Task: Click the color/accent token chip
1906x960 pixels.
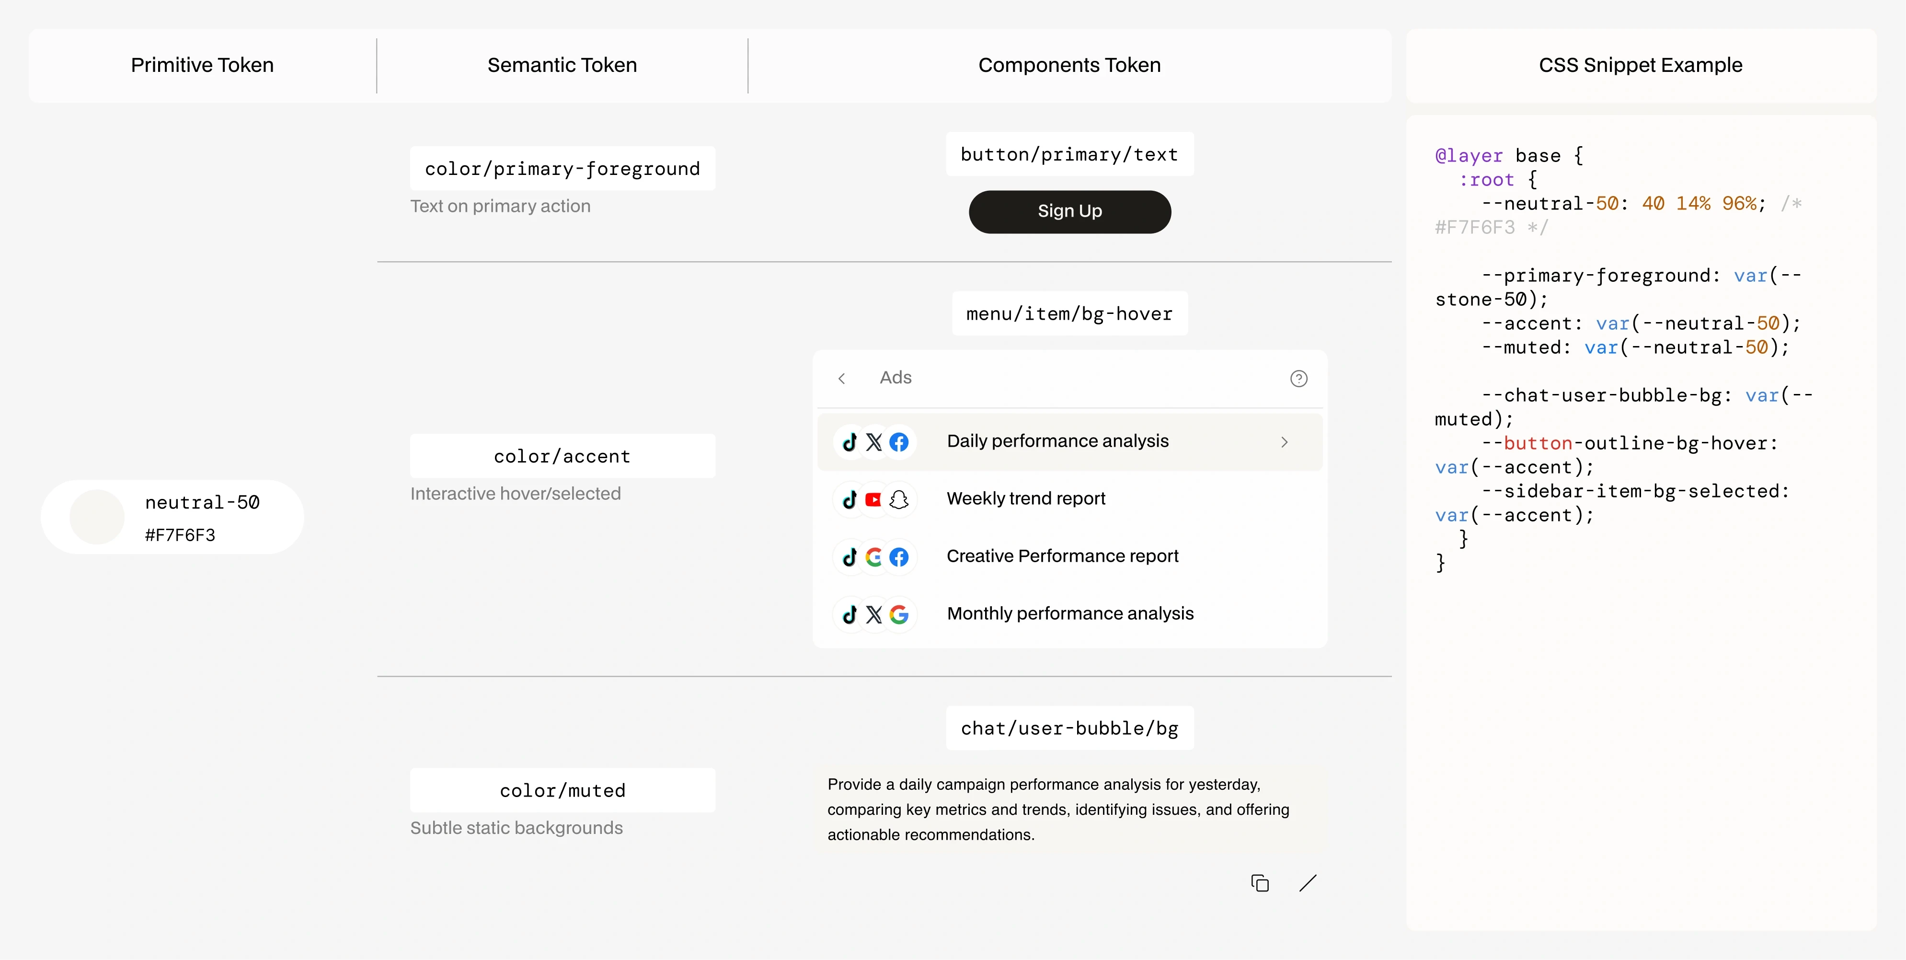Action: pos(563,455)
